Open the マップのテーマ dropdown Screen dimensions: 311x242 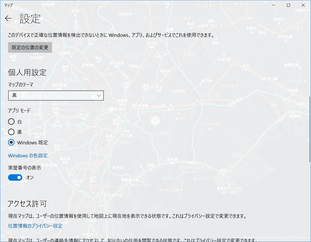pyautogui.click(x=56, y=96)
